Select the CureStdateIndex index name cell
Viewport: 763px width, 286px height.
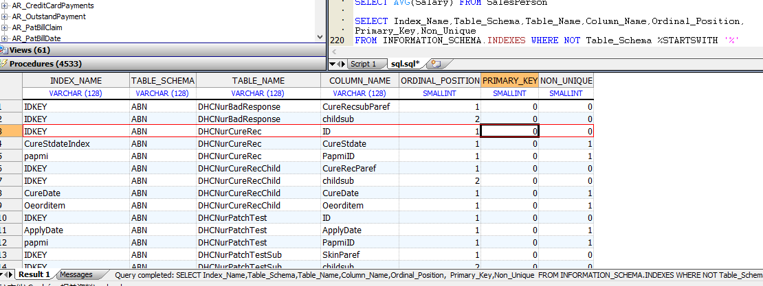tap(57, 143)
